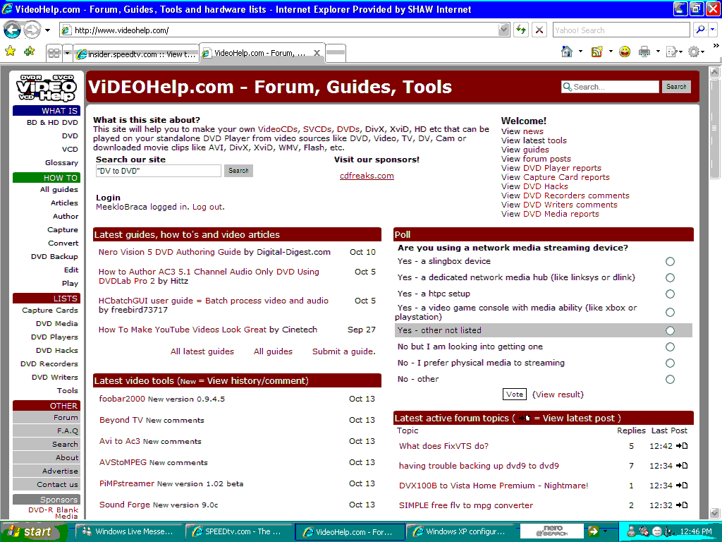Screen dimensions: 722x542
Task: Click the site search field containing "DV to DVD"
Action: tap(159, 171)
